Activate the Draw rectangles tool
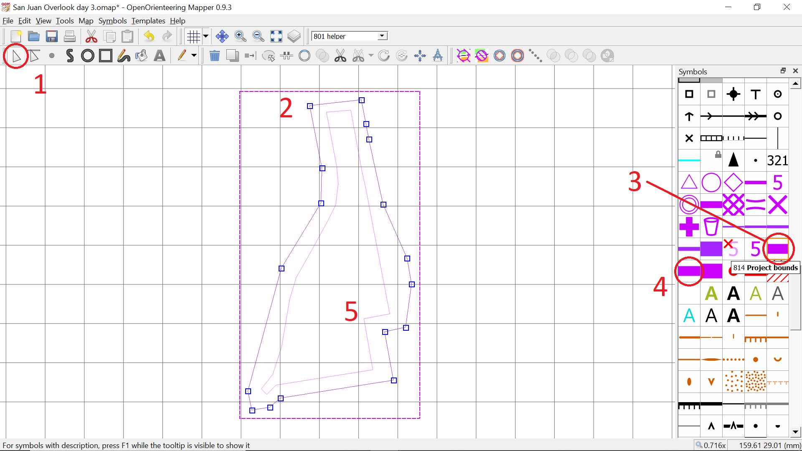 tap(106, 56)
